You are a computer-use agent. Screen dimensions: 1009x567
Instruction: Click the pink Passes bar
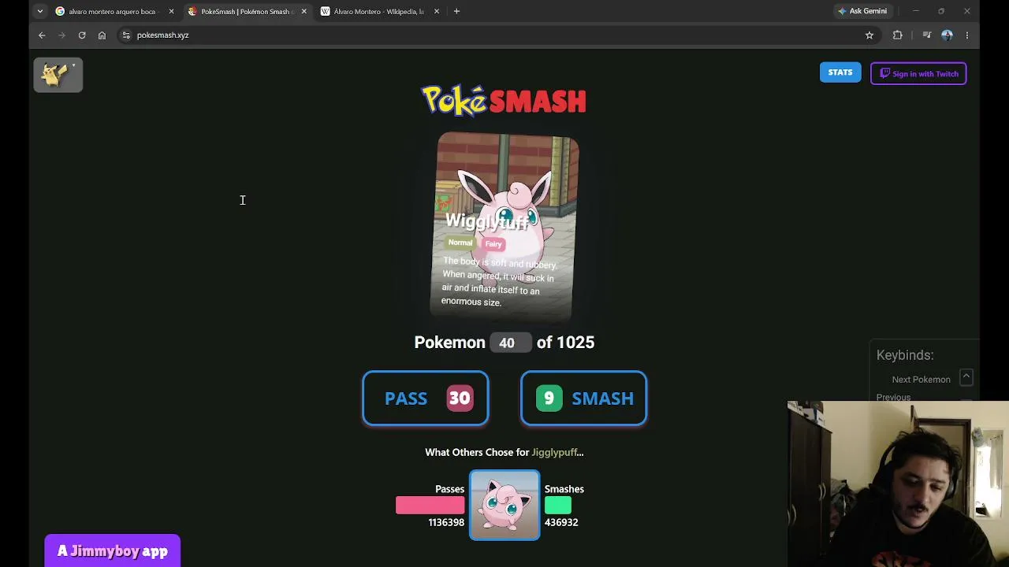coord(430,506)
